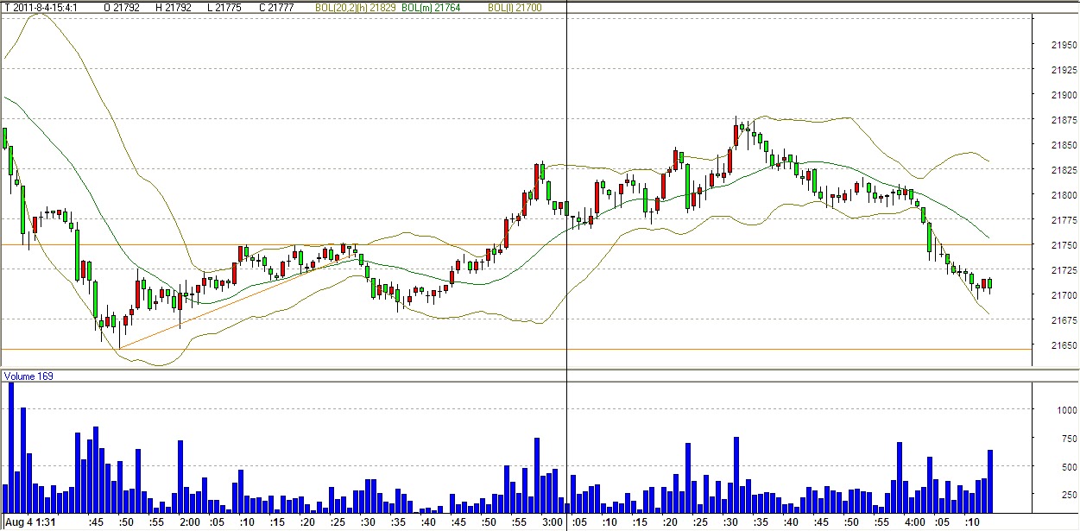Viewport: 1080px width, 531px height.
Task: Click the 750 volume axis label
Action: 1069,439
